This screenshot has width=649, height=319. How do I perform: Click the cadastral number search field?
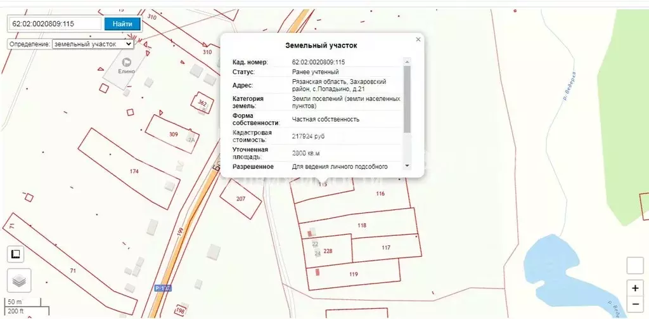click(55, 24)
